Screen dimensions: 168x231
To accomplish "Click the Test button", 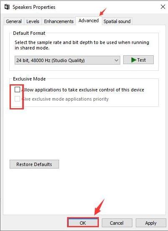I will coord(138,60).
